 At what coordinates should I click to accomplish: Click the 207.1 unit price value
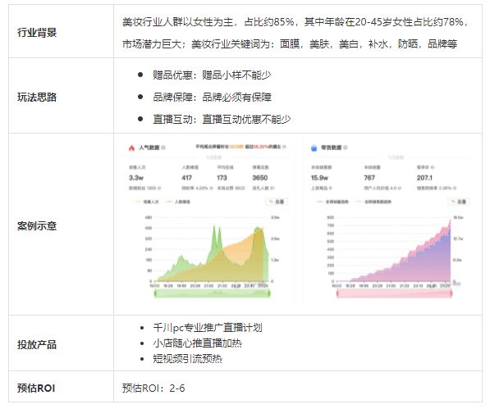point(424,178)
